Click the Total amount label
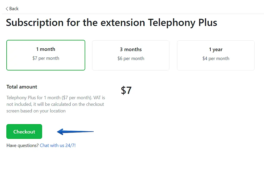The height and width of the screenshot is (177, 264). (22, 87)
